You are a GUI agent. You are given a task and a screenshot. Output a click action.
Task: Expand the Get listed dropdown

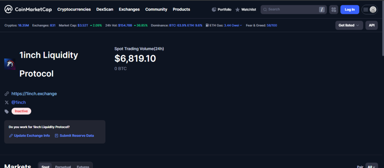pyautogui.click(x=349, y=25)
